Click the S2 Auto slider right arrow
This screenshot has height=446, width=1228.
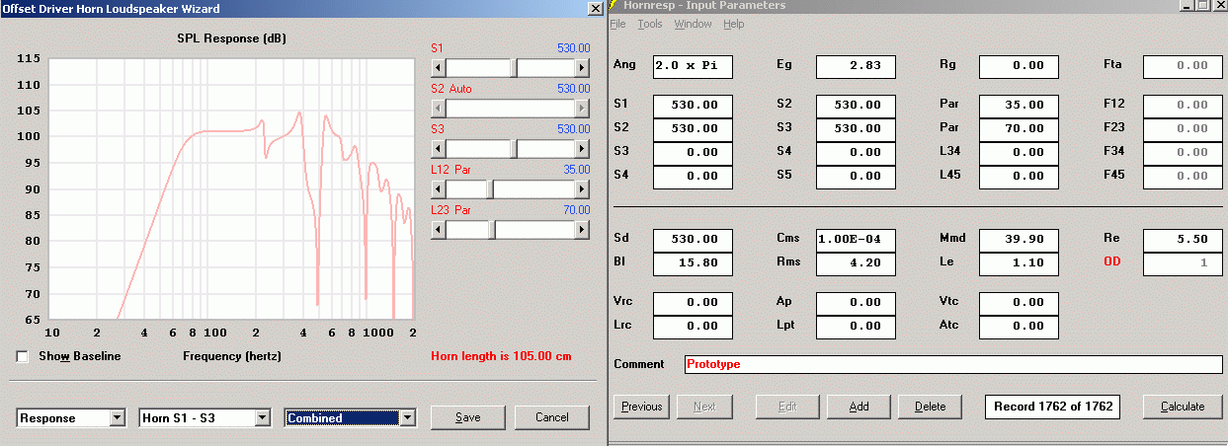(x=583, y=109)
